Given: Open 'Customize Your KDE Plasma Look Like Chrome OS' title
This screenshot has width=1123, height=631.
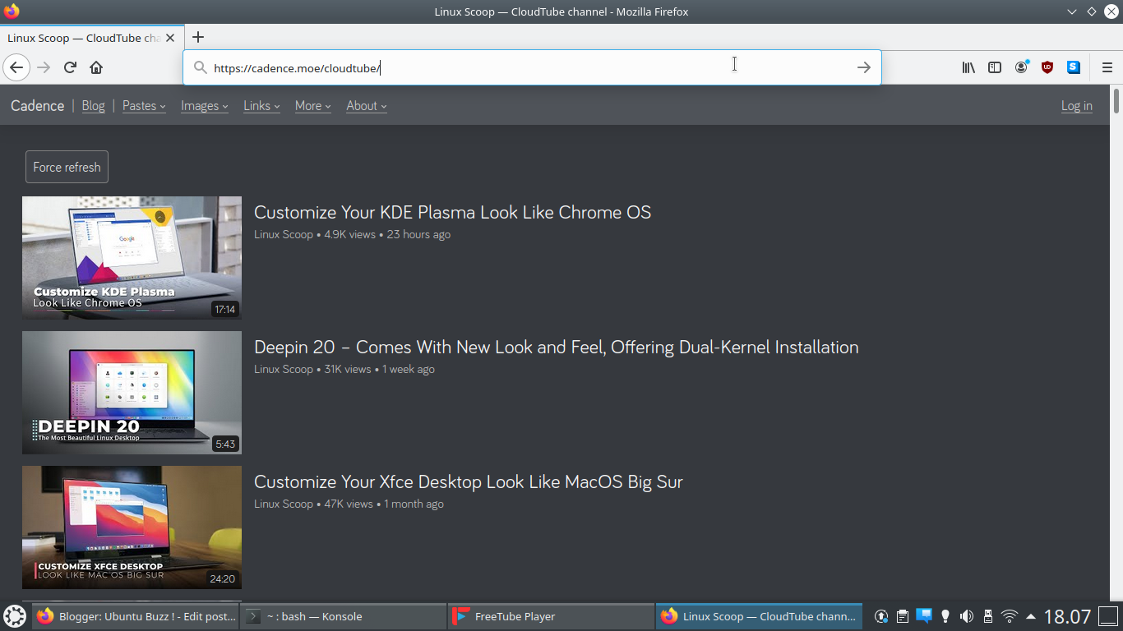Looking at the screenshot, I should click(452, 212).
